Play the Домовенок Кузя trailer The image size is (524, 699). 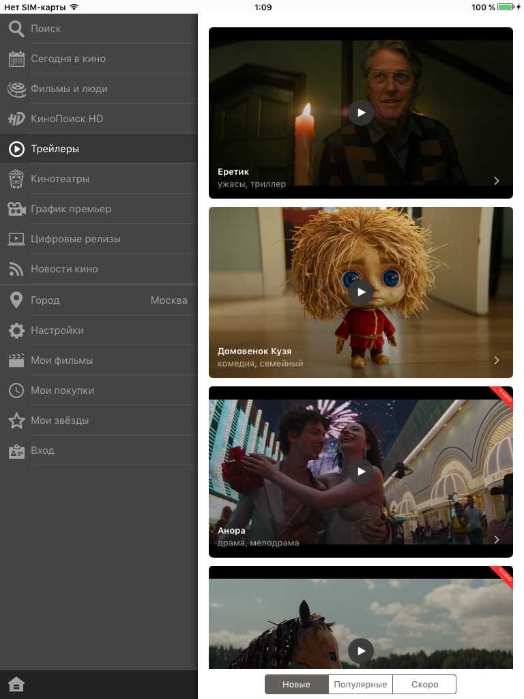[361, 292]
